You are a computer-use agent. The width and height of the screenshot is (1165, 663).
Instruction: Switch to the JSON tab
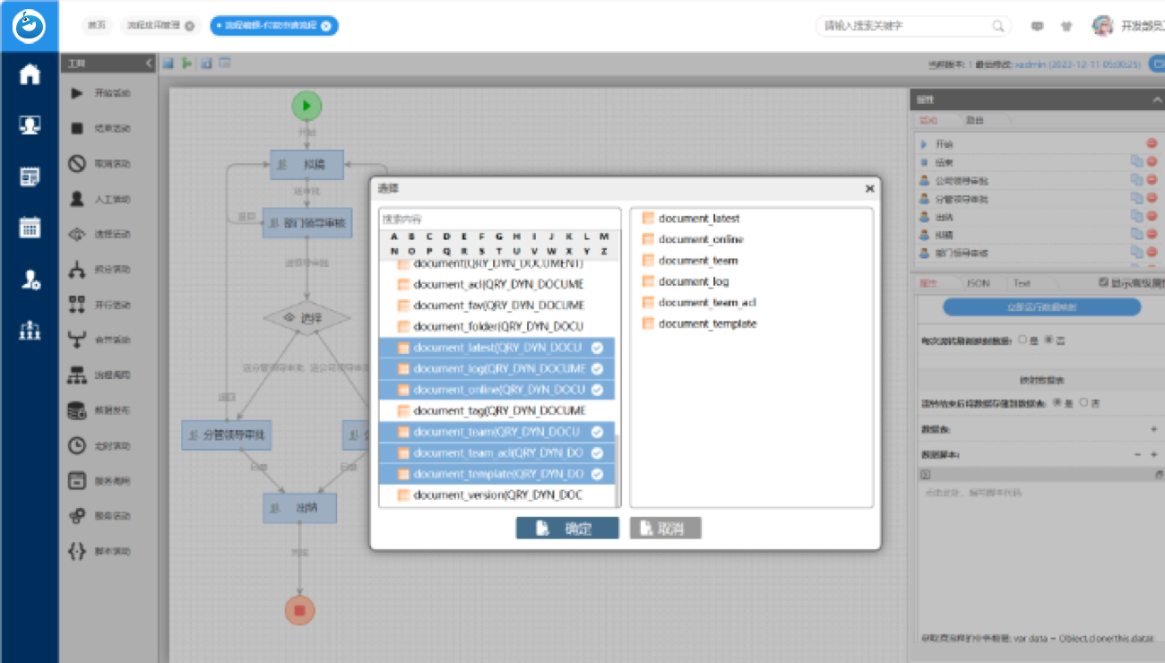tap(978, 283)
